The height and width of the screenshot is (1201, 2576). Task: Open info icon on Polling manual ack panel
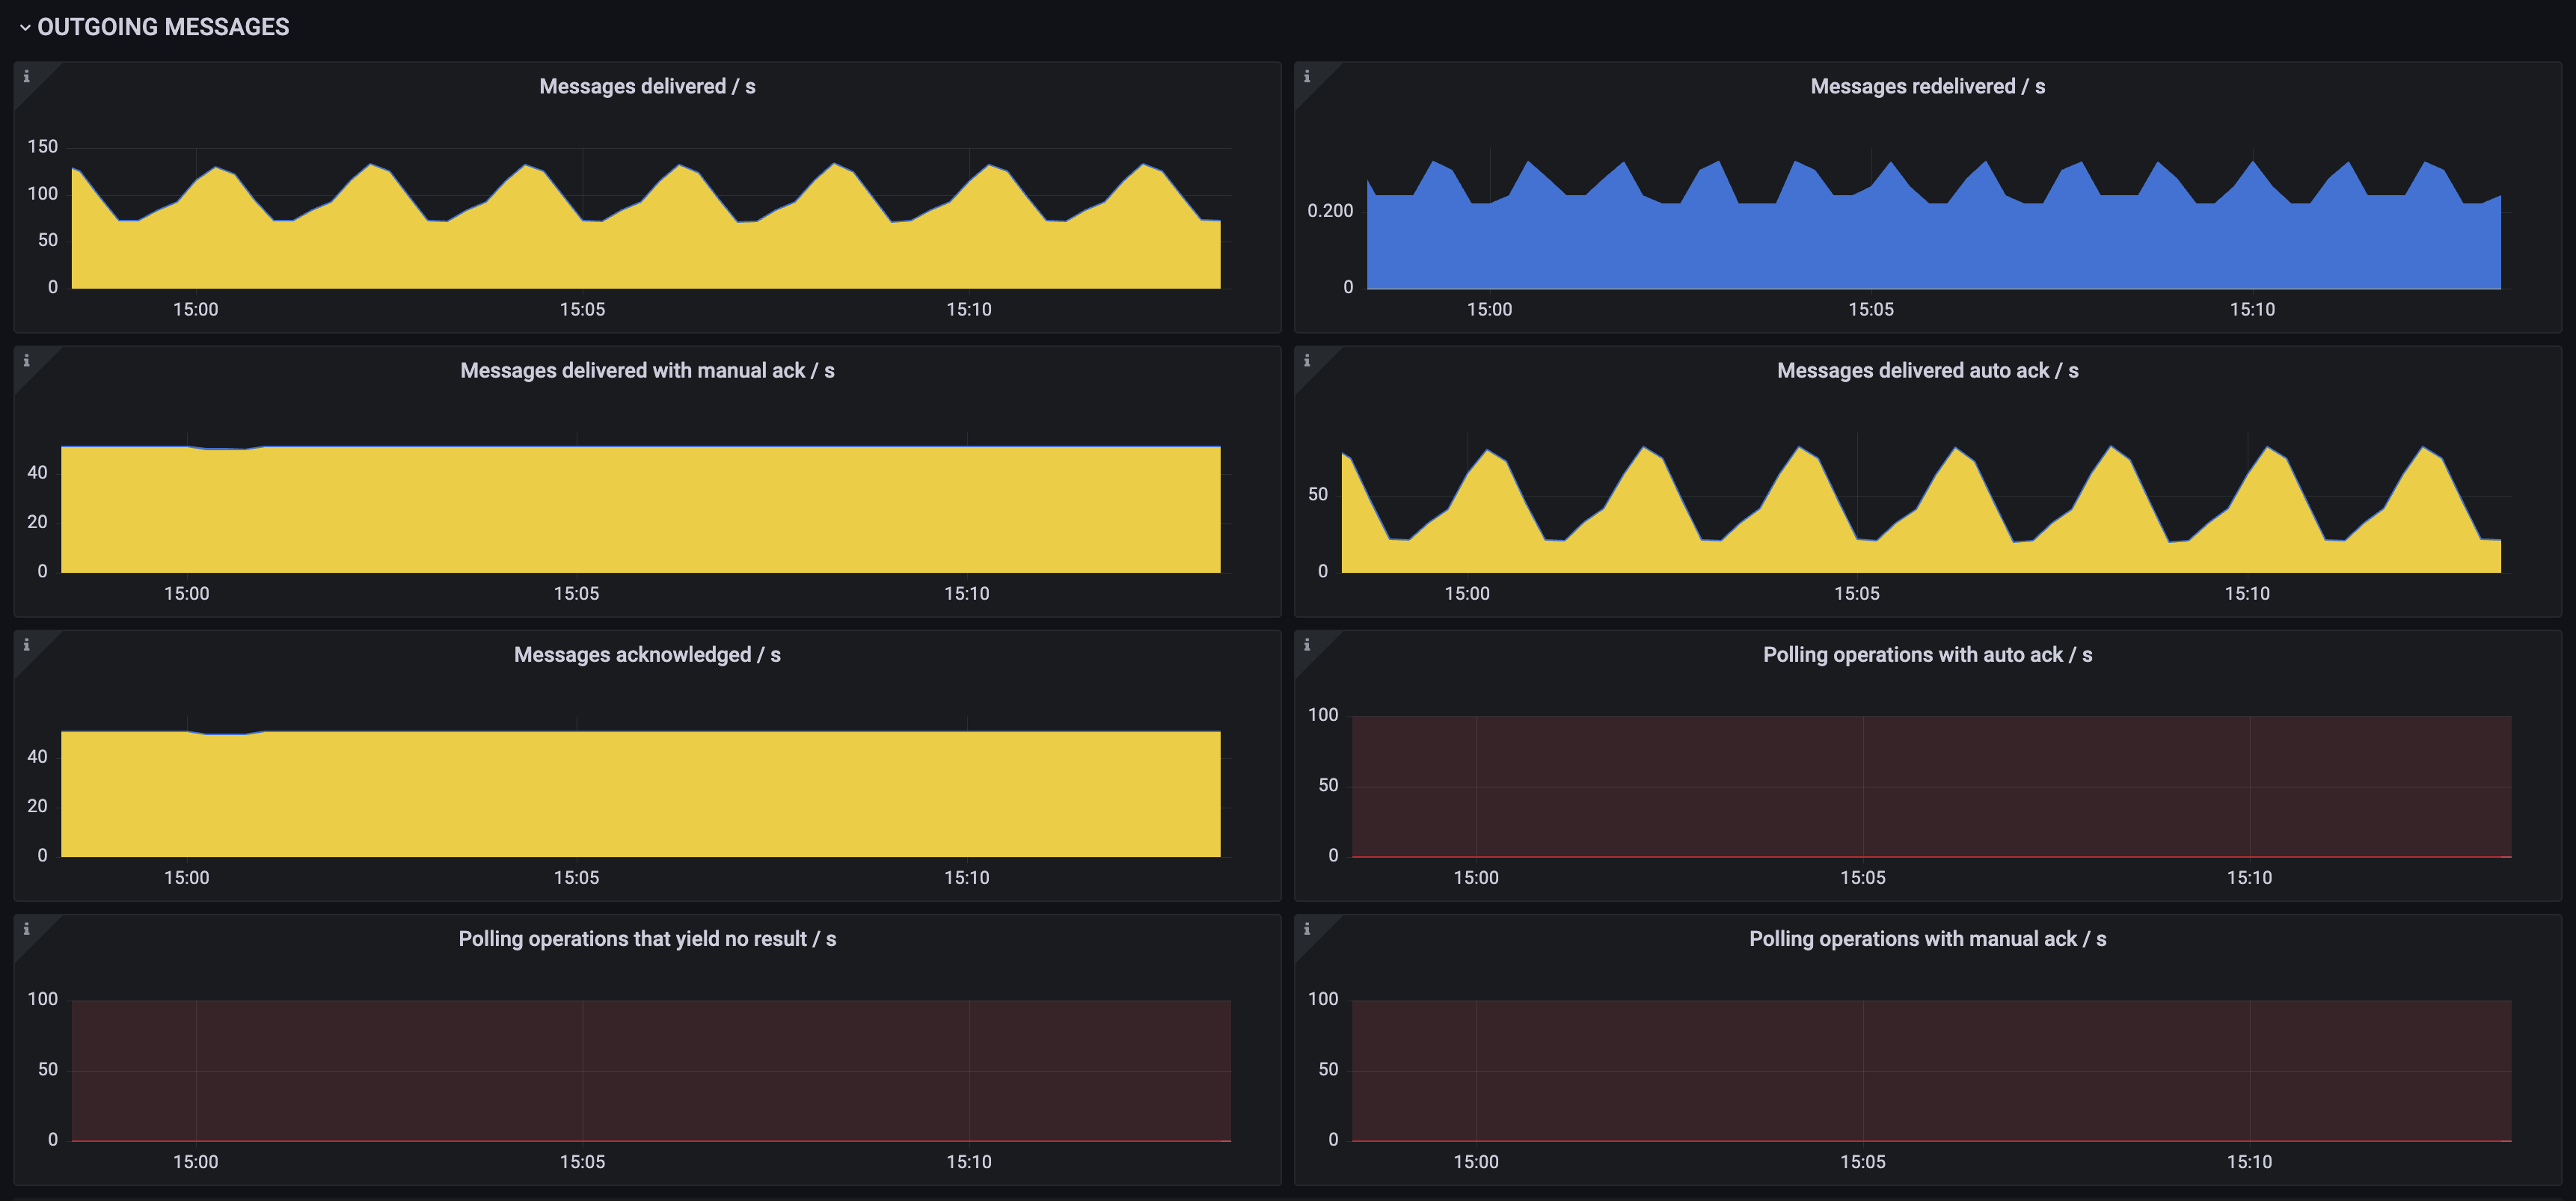click(x=1306, y=929)
